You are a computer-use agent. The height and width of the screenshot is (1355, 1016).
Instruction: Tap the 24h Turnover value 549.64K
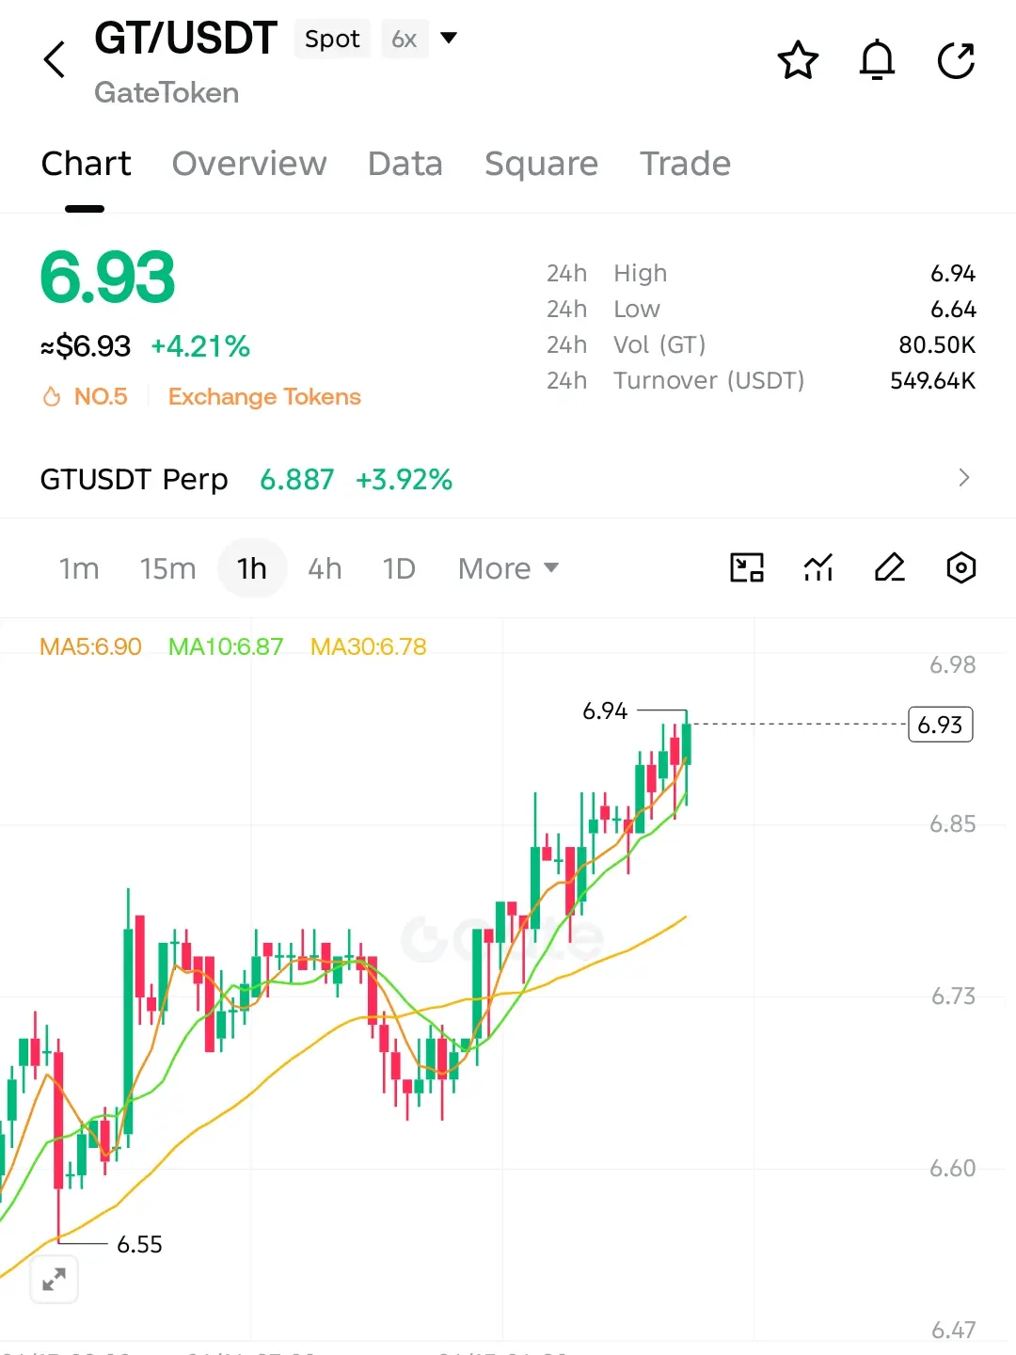(932, 381)
